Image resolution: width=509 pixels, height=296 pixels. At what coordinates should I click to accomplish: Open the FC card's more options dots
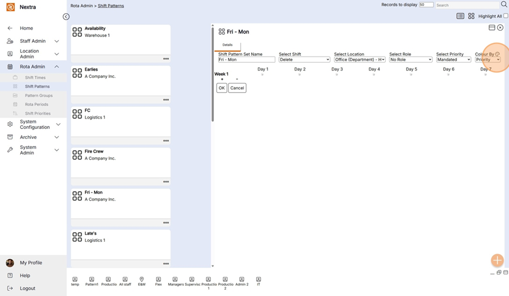(x=166, y=141)
